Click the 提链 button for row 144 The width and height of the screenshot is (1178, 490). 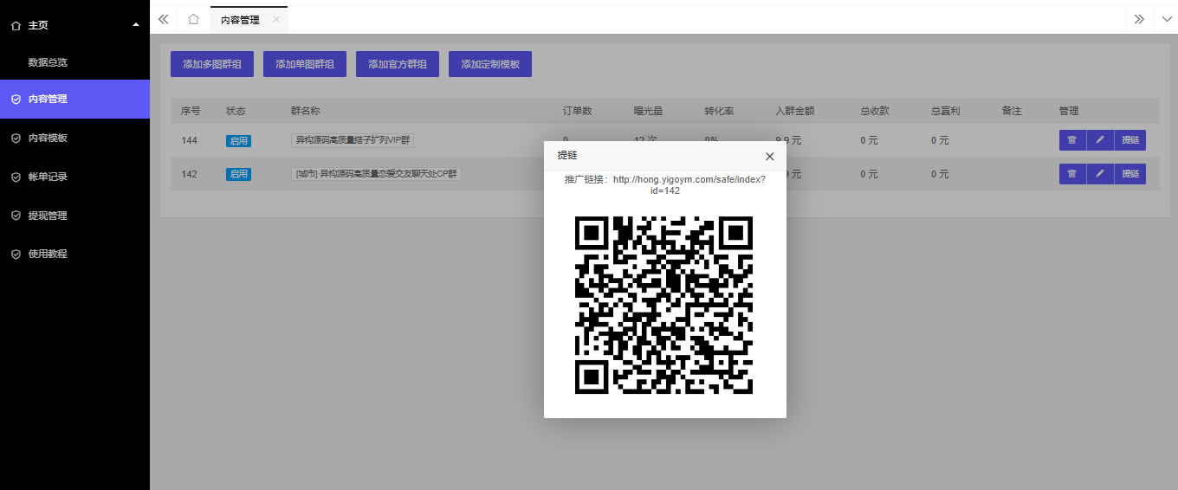[1129, 140]
